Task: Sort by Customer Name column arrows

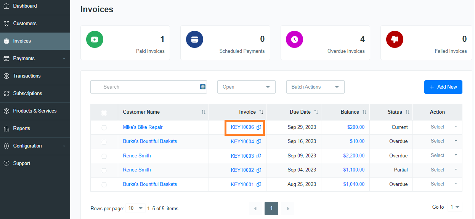Action: (x=204, y=112)
